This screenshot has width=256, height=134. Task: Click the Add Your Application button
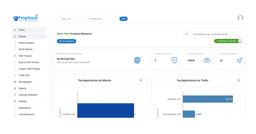(66, 41)
